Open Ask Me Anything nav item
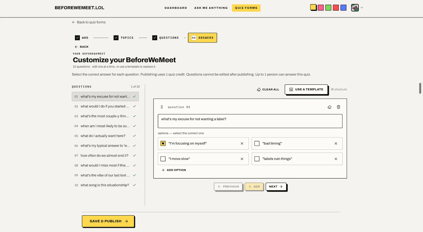The height and width of the screenshot is (232, 423). pyautogui.click(x=211, y=8)
